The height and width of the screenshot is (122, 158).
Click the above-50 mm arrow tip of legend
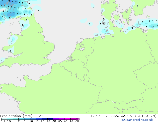click(x=79, y=119)
